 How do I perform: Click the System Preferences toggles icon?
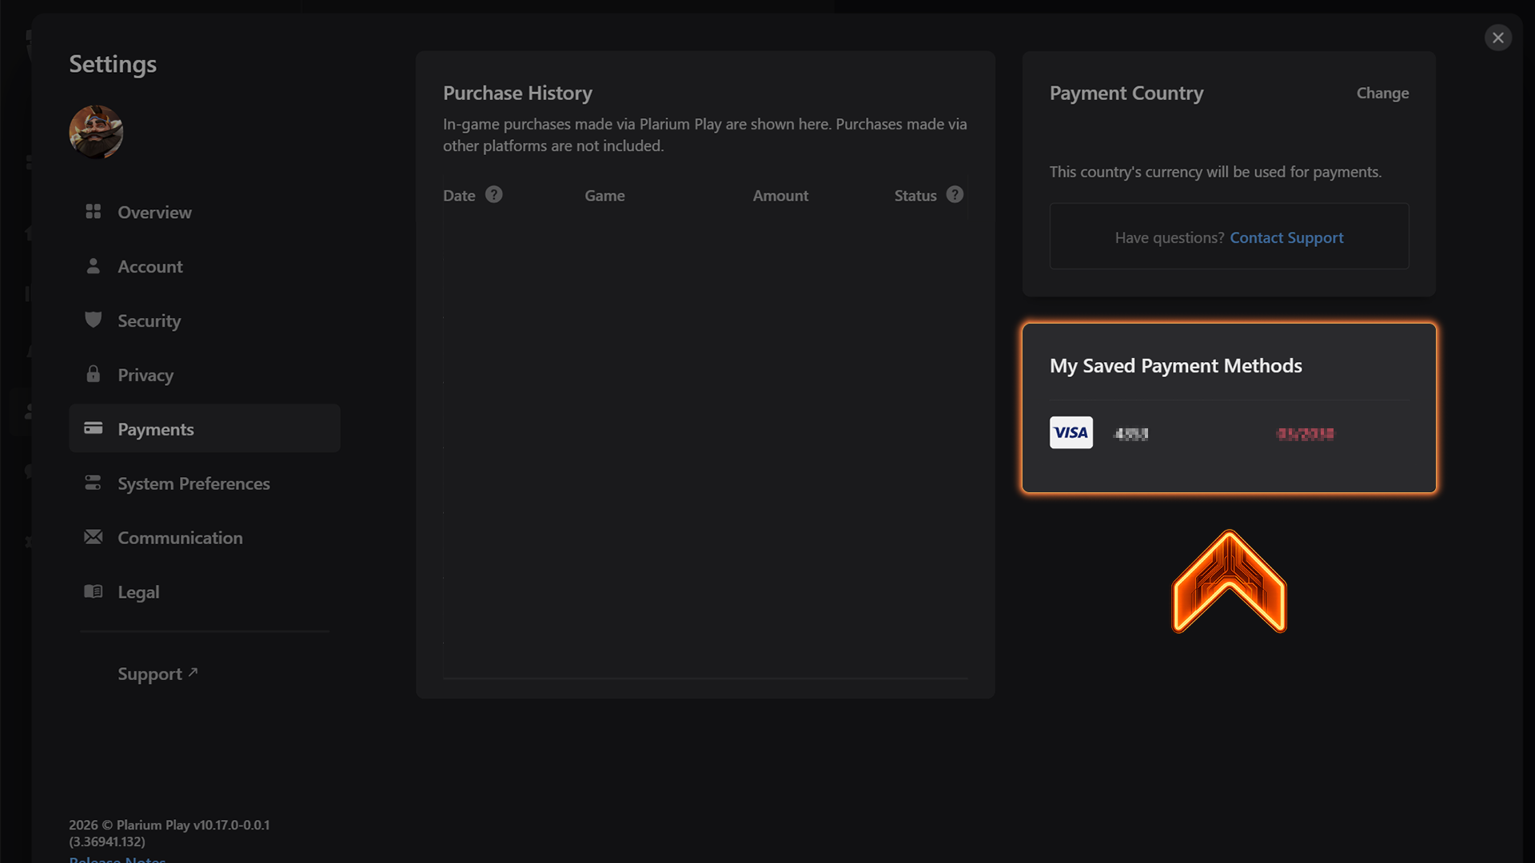[94, 483]
